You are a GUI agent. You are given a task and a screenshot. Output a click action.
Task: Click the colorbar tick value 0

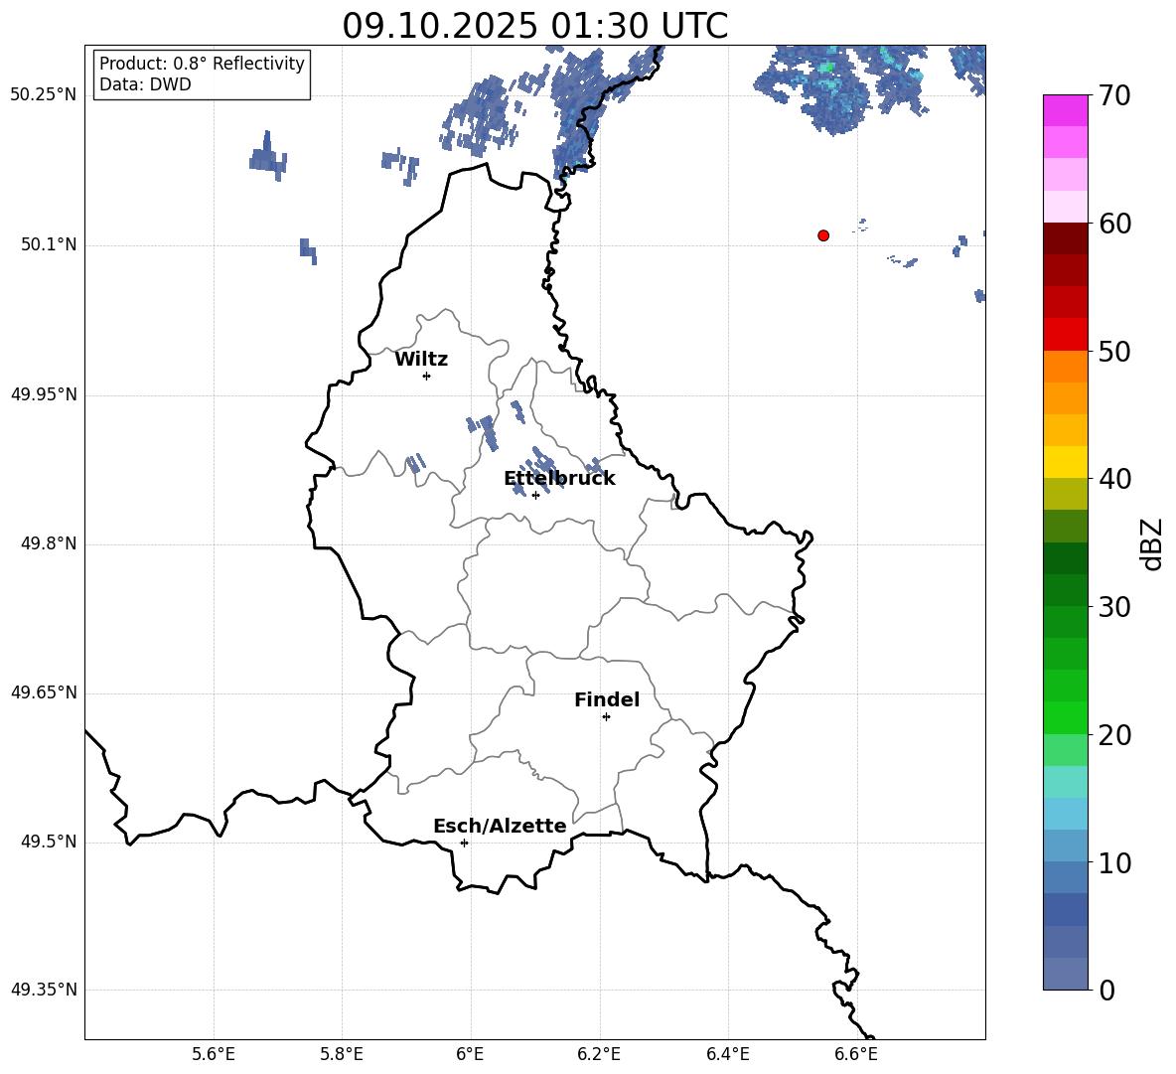pos(1106,990)
